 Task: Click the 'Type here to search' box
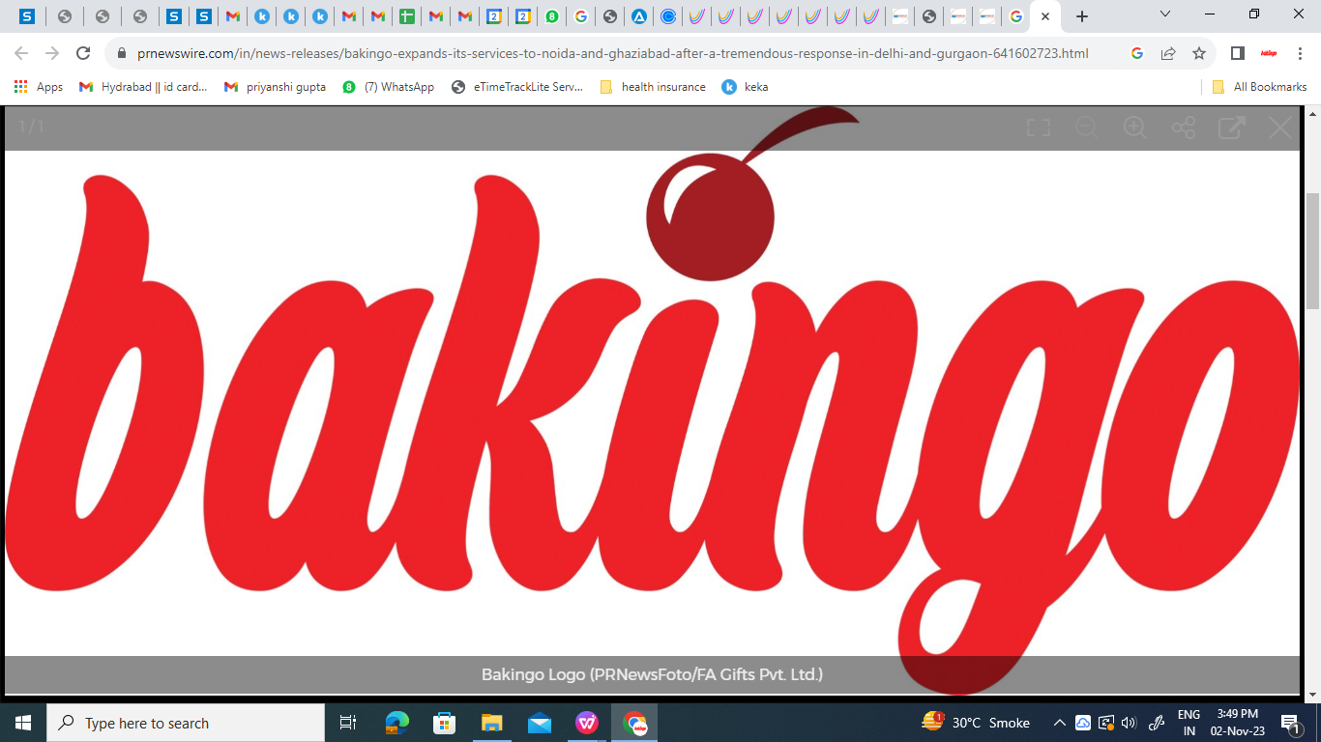tap(186, 723)
